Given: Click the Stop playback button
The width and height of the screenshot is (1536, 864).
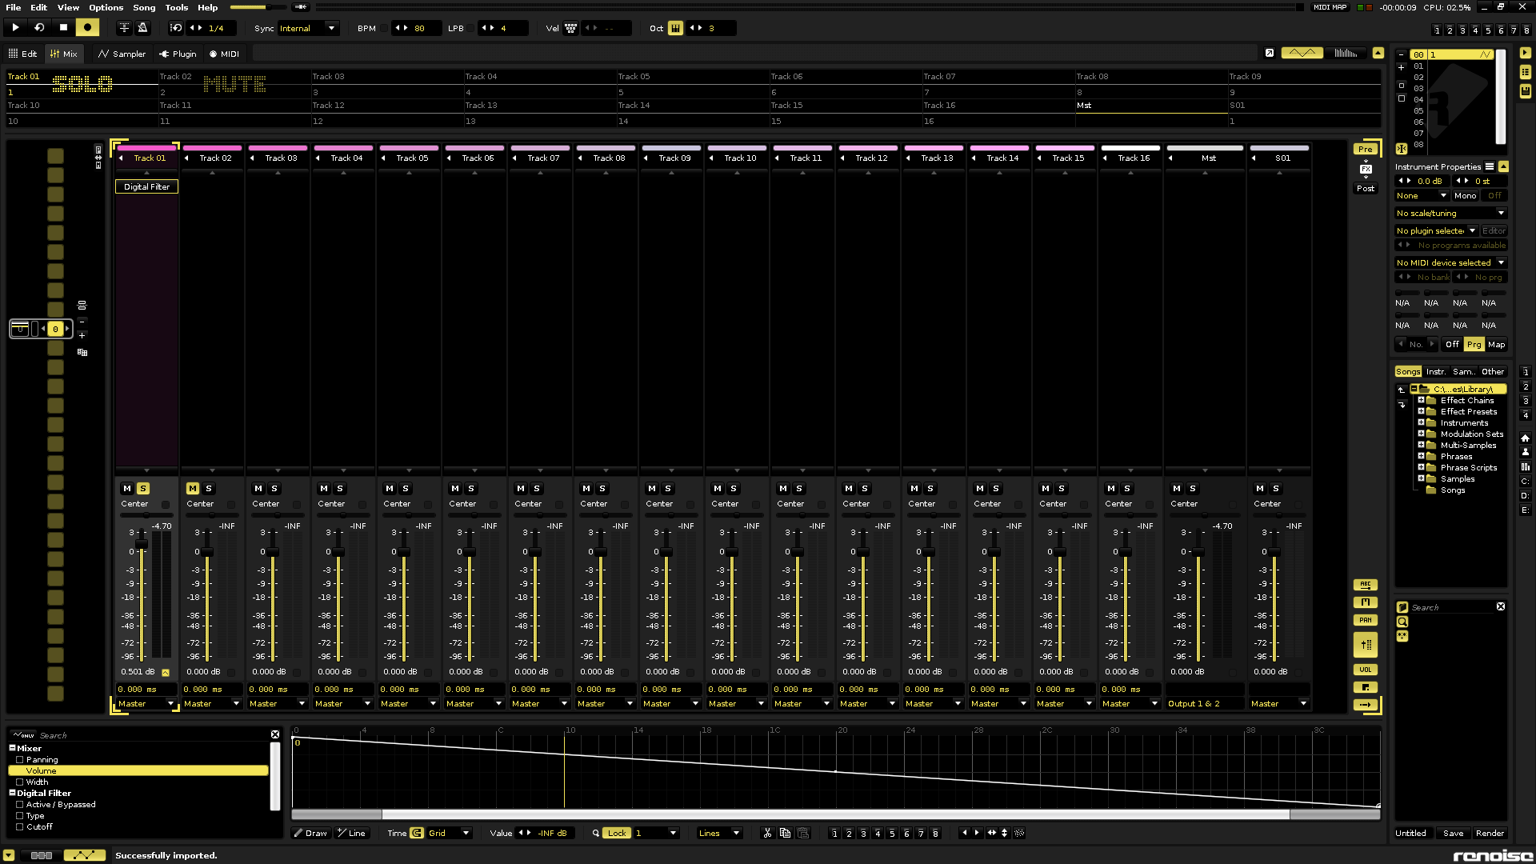Looking at the screenshot, I should [x=63, y=27].
